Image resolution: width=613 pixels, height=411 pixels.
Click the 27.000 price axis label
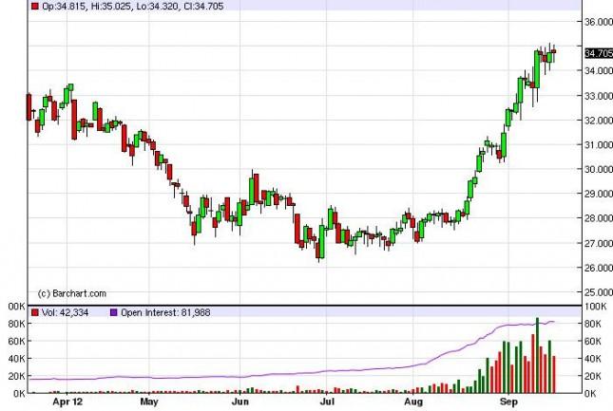click(599, 244)
